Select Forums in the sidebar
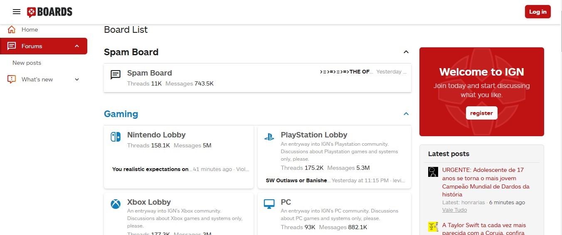This screenshot has width=562, height=235. pos(44,46)
